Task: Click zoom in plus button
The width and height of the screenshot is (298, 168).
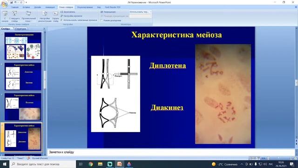Action: click(x=291, y=158)
